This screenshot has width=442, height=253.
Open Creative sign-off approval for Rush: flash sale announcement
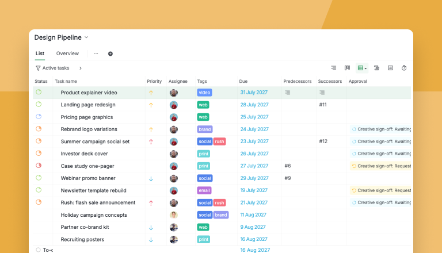(380, 202)
